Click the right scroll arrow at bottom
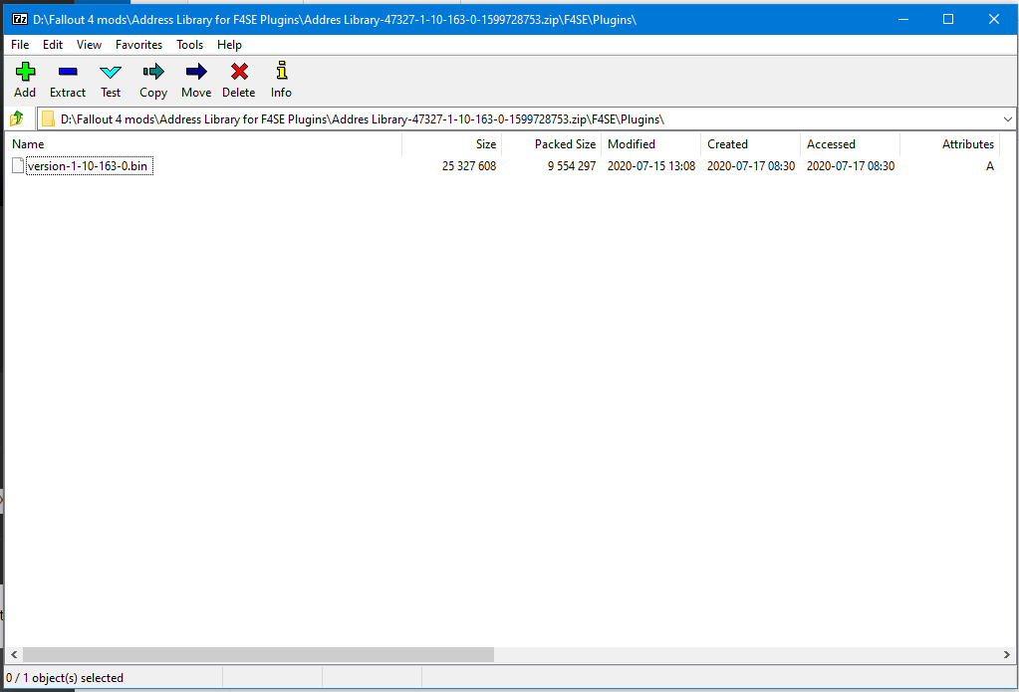The image size is (1019, 692). click(1005, 655)
